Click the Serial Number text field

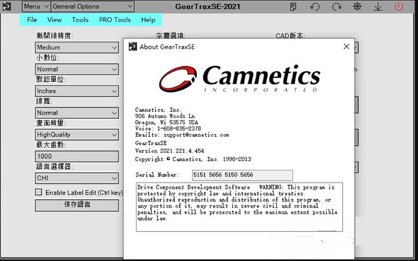(242, 175)
